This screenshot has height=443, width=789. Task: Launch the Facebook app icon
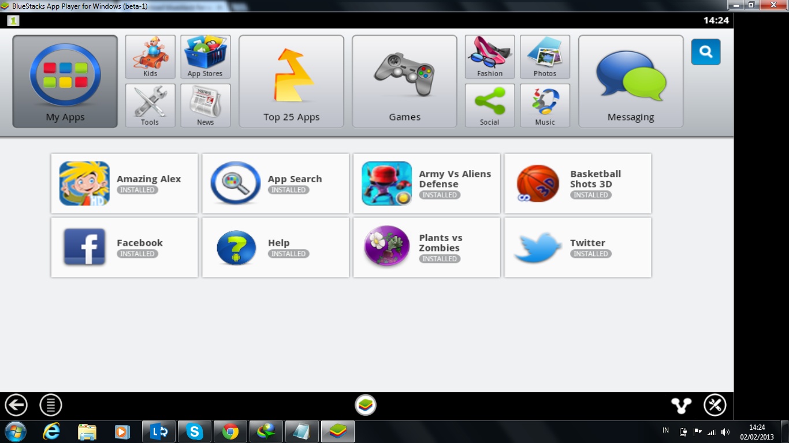(84, 247)
